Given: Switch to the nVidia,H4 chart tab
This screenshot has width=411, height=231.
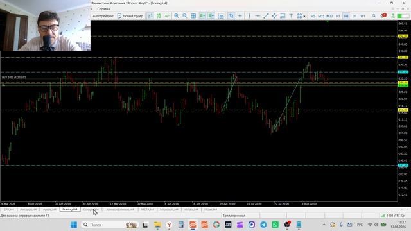Looking at the screenshot, I should tap(191, 210).
